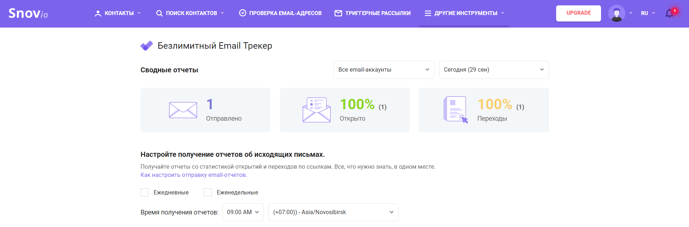Click the opened email envelope icon
Viewport: 689px width, 227px height.
[316, 110]
